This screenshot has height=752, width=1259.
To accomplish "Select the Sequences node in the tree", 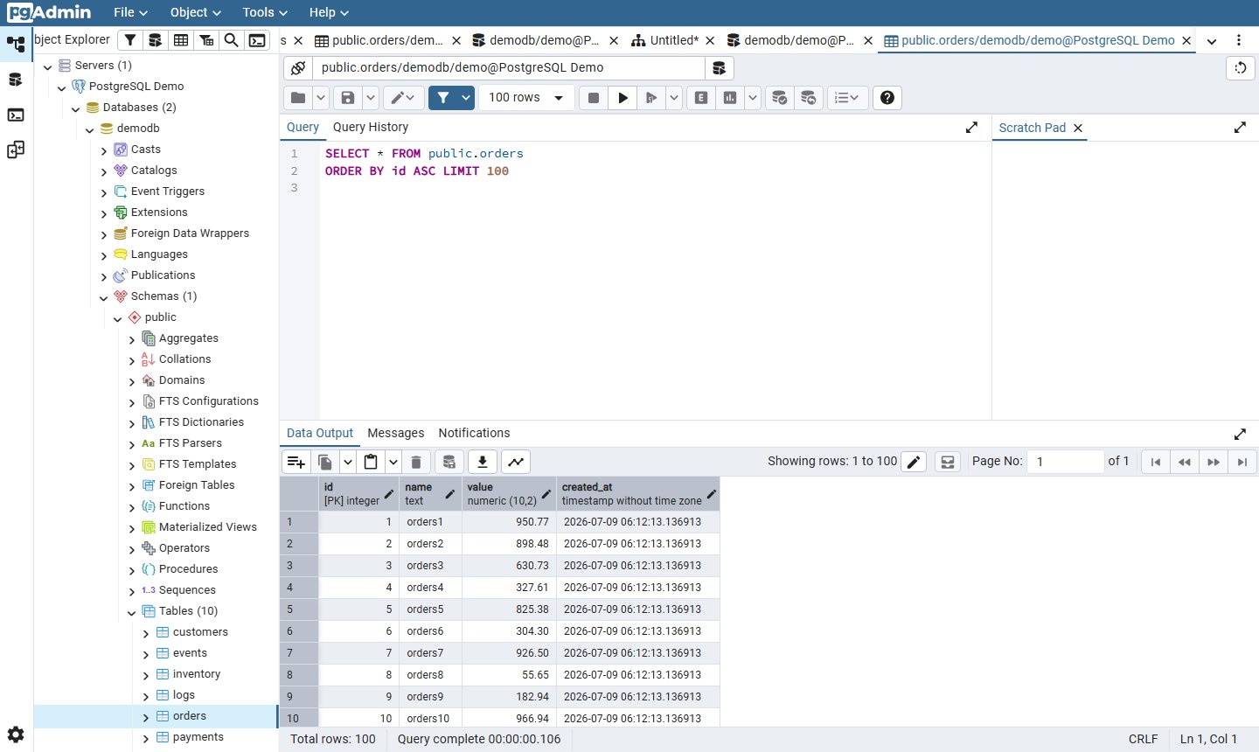I will (x=187, y=590).
